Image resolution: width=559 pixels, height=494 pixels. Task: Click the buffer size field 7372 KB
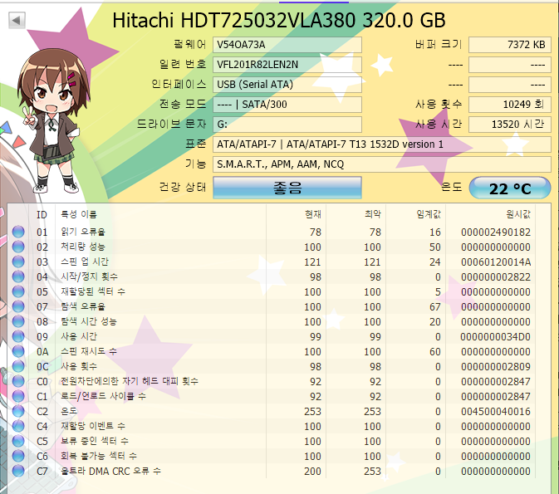[x=510, y=45]
